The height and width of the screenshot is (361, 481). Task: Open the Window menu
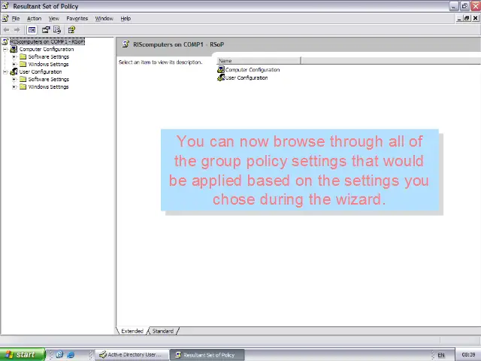click(x=104, y=18)
